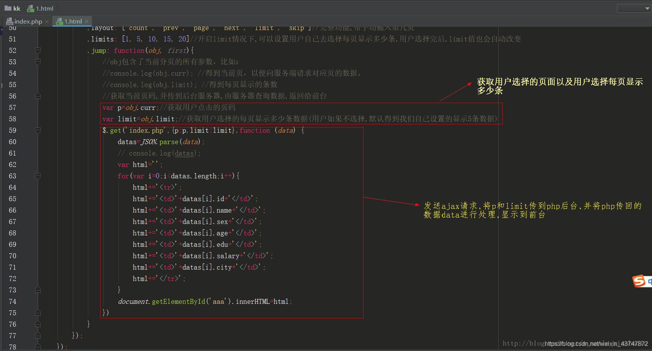
Task: Click the kk folder icon in breadcrumb
Action: (x=8, y=8)
